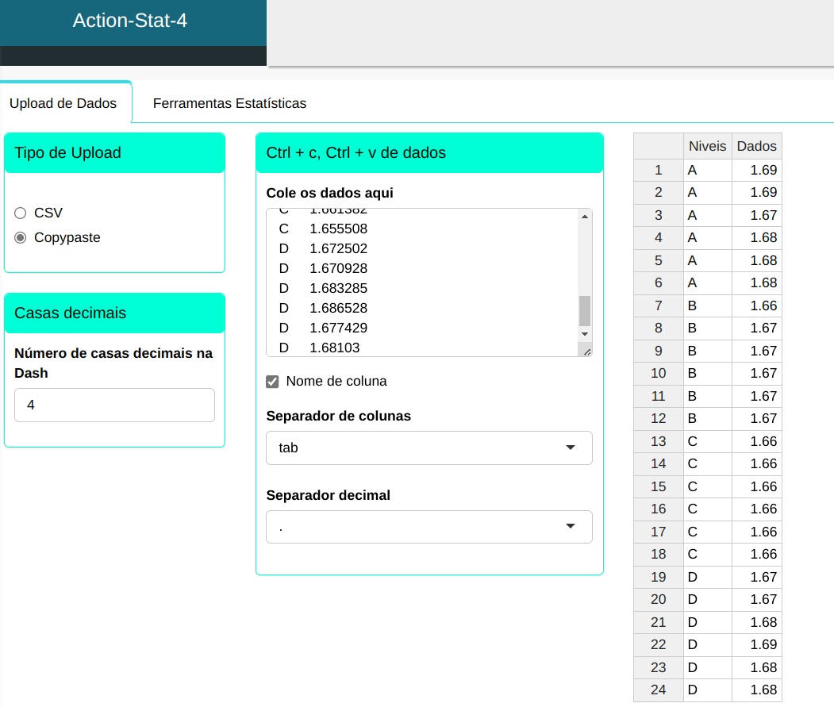Click the resize handle of the data textarea
The height and width of the screenshot is (707, 834).
click(586, 351)
